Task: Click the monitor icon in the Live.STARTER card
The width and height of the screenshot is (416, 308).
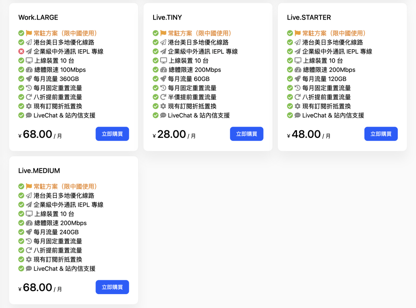Action: click(298, 61)
